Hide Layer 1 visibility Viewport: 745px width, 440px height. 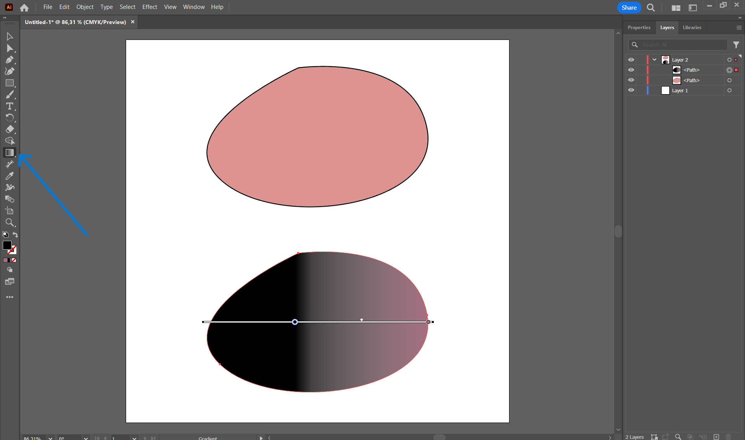631,90
